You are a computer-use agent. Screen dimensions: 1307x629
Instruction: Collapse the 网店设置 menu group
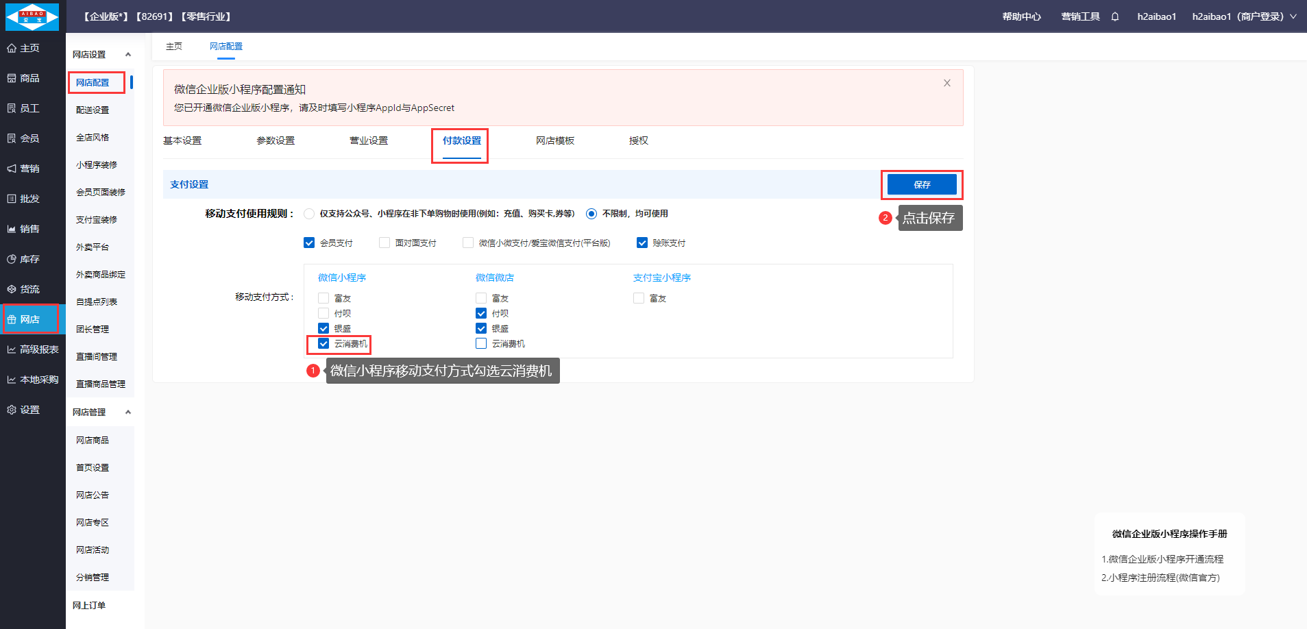coord(127,55)
